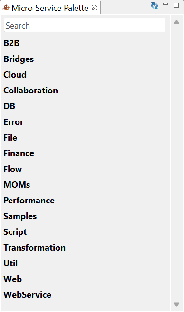Expand the Error category
This screenshot has width=184, height=312.
click(13, 122)
